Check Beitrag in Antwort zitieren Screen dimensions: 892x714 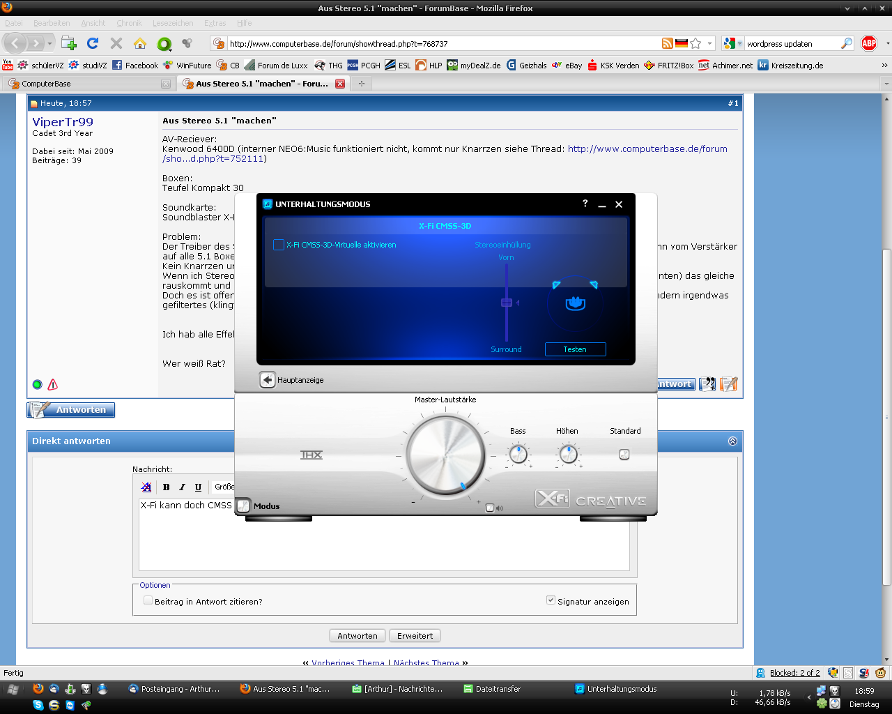148,600
